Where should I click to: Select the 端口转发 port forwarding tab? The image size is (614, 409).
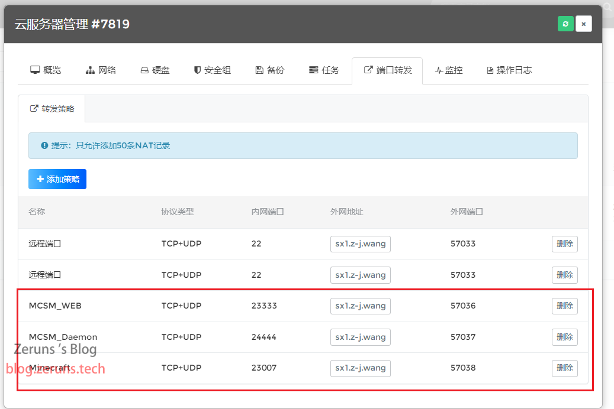point(387,70)
